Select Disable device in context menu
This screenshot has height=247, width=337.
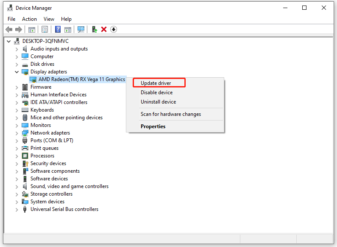[156, 93]
